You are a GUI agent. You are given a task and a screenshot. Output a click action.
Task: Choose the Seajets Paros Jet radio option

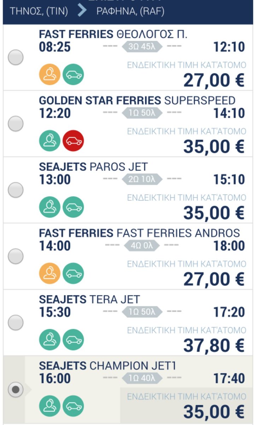16,190
